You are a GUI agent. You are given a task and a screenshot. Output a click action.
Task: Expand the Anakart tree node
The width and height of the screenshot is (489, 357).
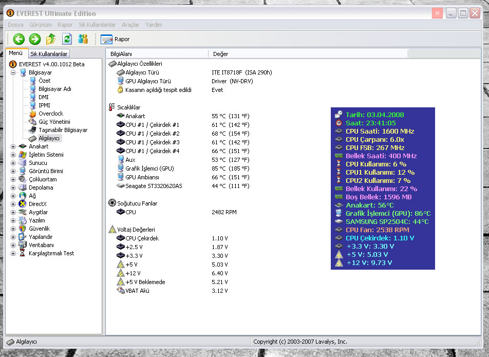click(x=13, y=146)
